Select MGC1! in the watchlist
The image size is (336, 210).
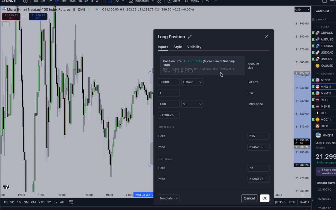pos(324,119)
